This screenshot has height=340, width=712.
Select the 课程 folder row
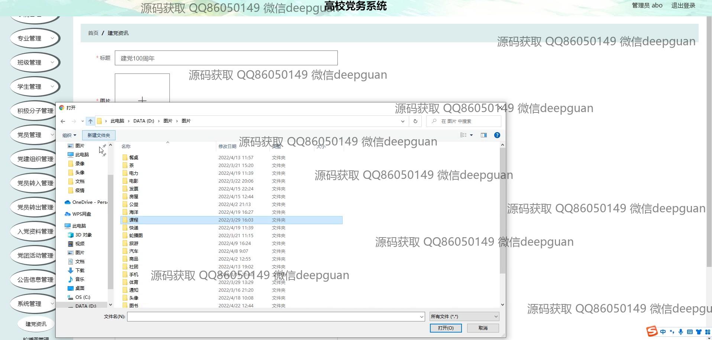pyautogui.click(x=232, y=220)
